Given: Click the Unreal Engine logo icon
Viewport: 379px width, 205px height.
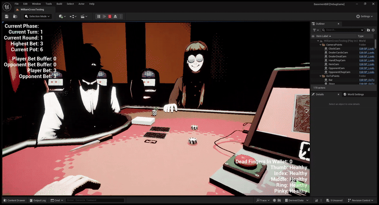Looking at the screenshot, I should [7, 7].
